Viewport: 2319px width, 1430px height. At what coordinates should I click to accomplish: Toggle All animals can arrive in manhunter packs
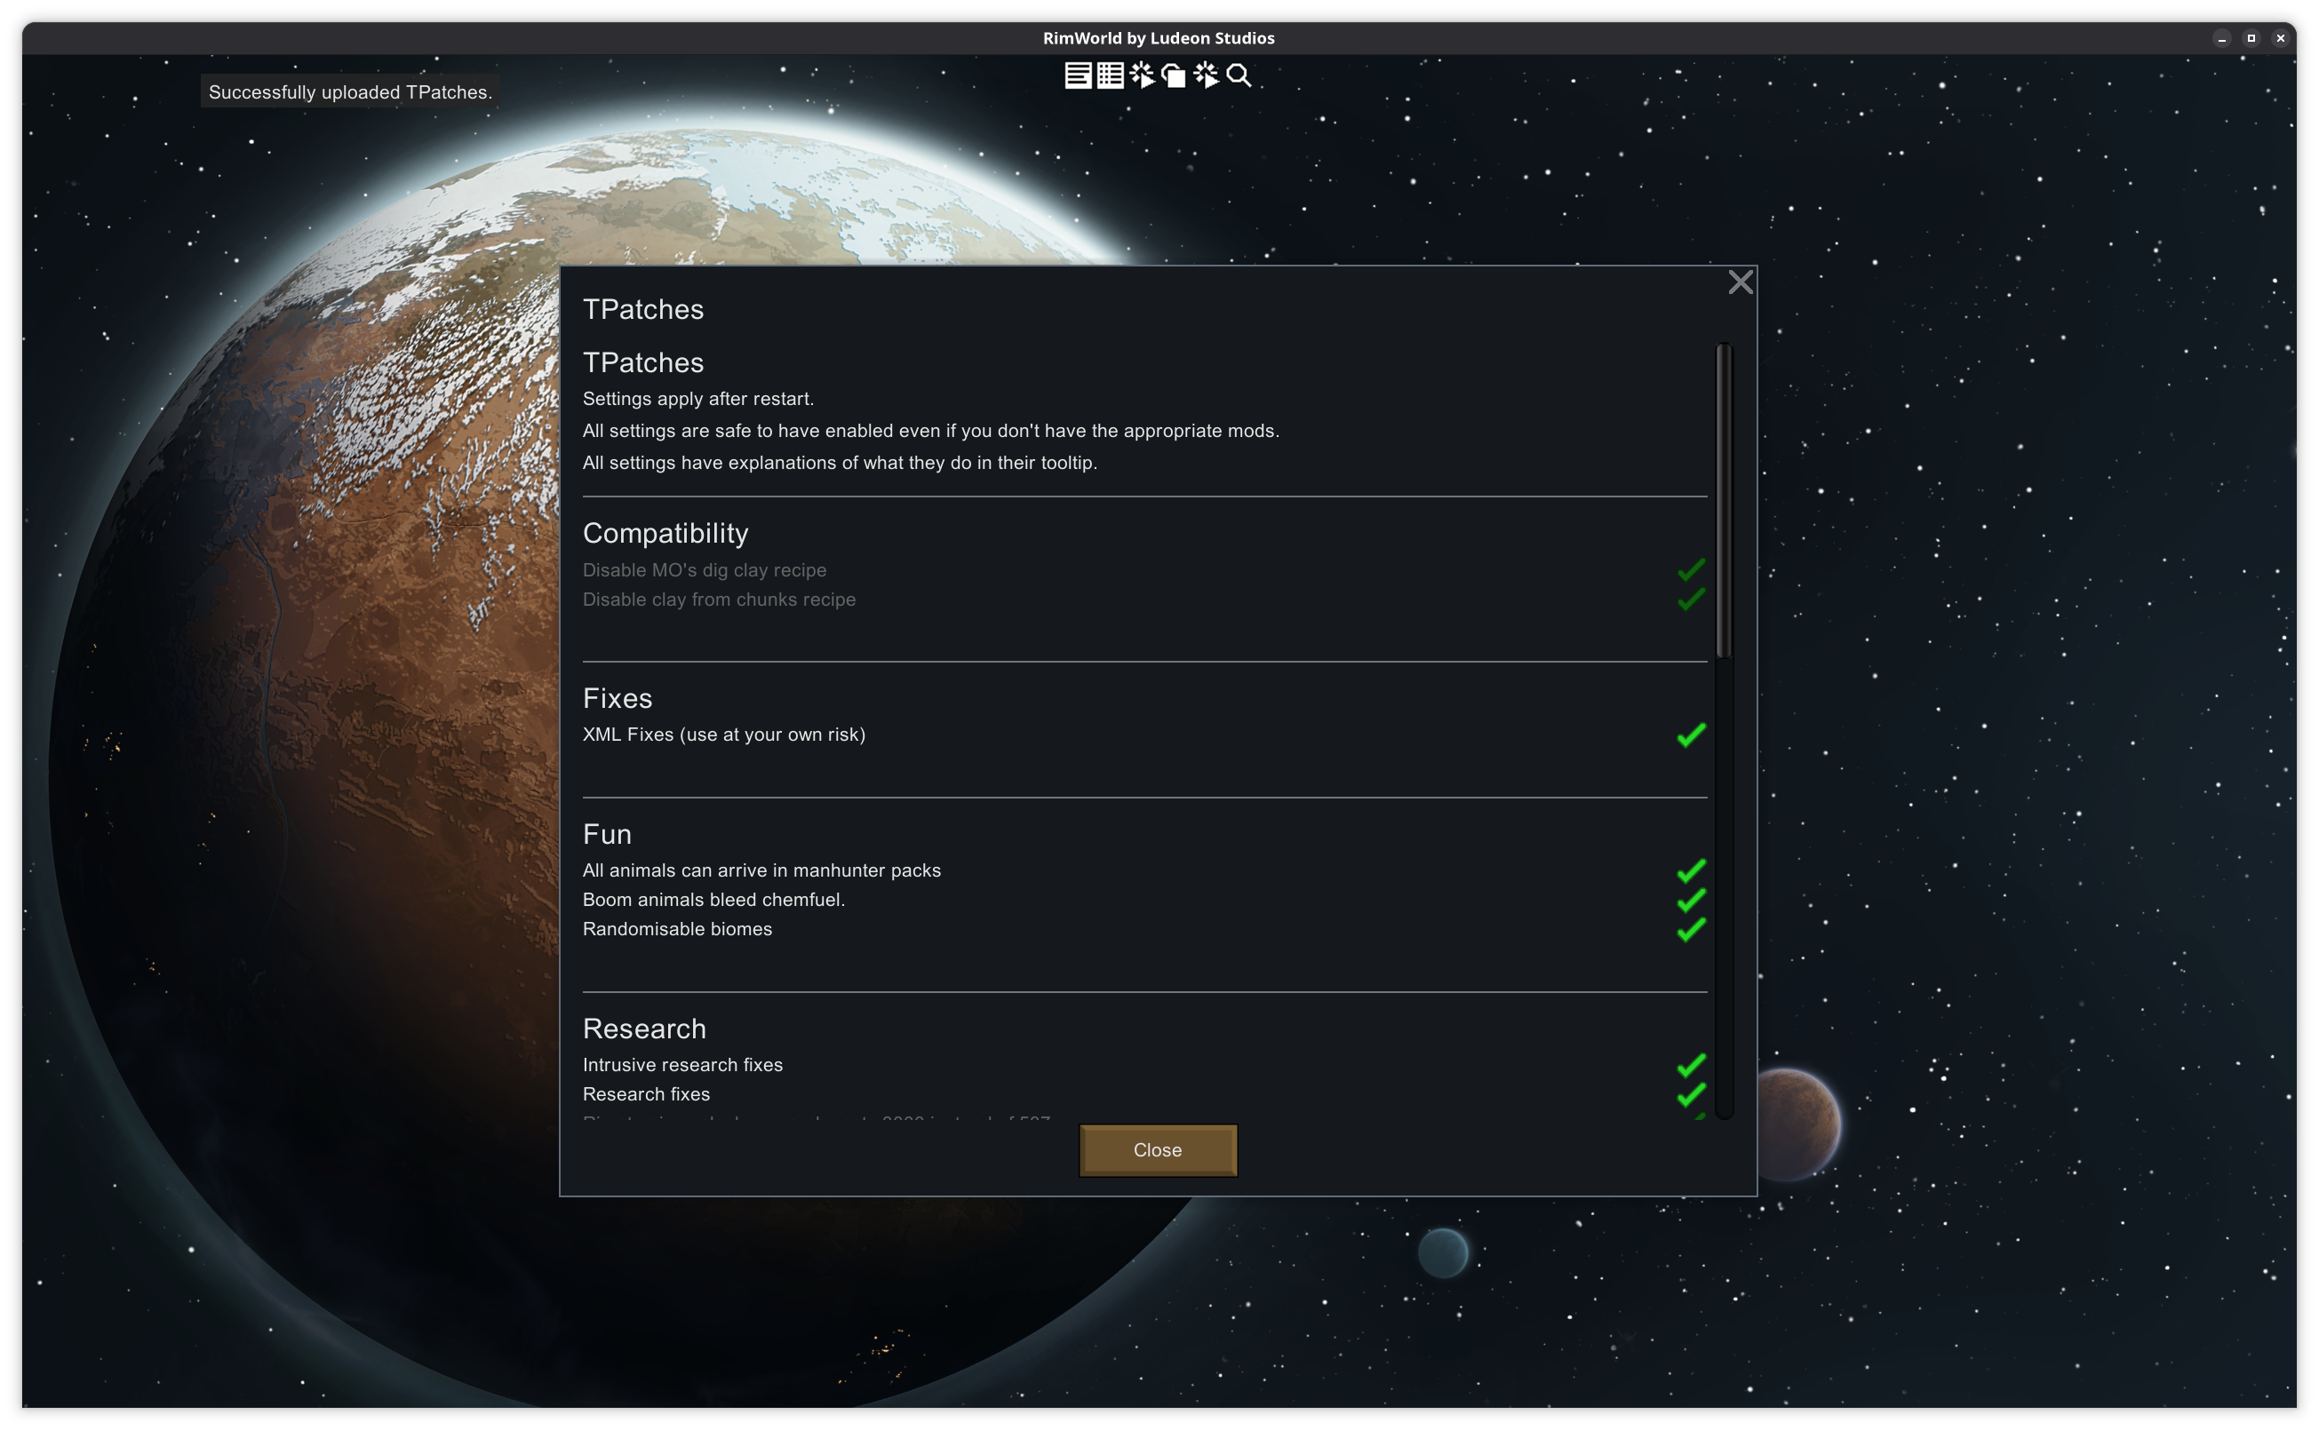(x=1691, y=870)
